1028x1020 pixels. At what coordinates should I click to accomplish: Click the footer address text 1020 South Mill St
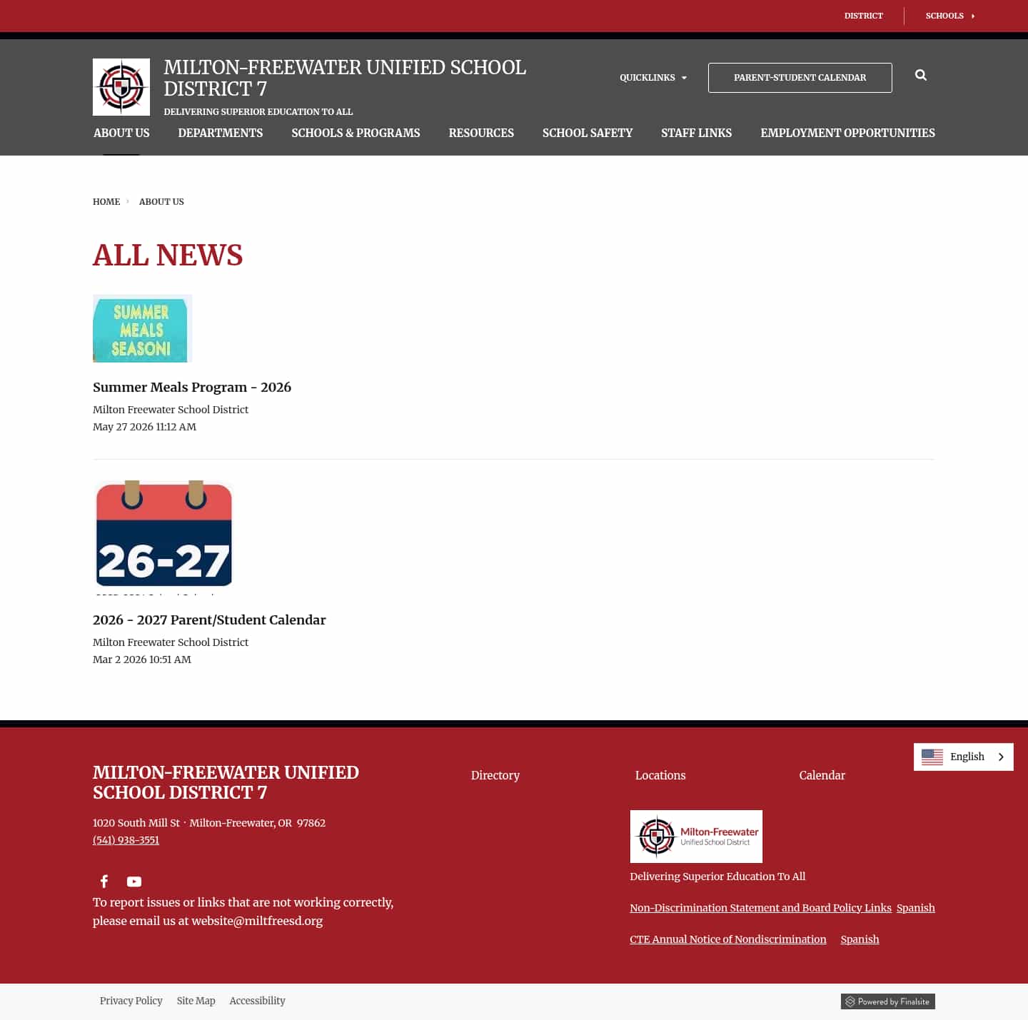pos(136,823)
